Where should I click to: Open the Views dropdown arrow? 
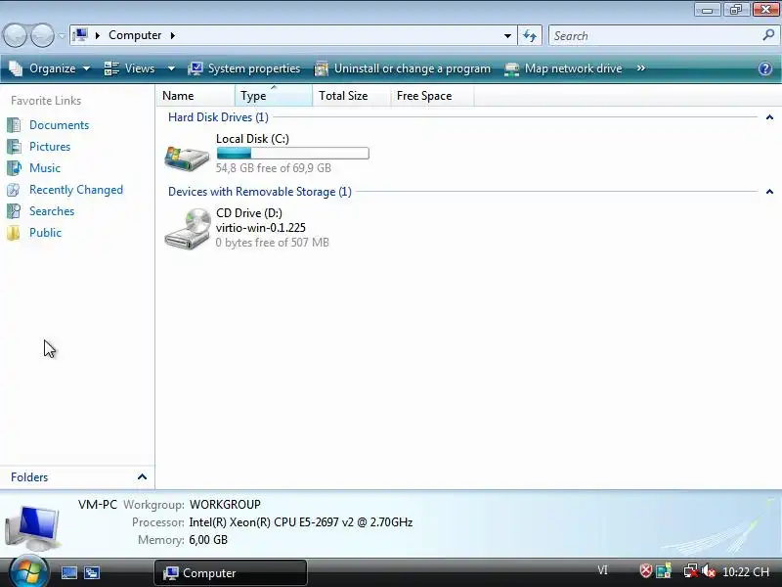(171, 68)
